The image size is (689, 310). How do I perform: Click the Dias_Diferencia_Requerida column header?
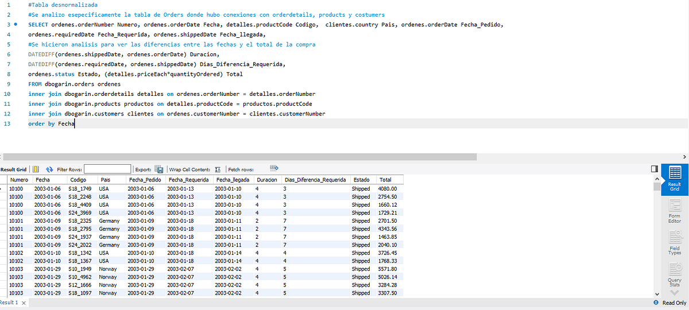(316, 180)
